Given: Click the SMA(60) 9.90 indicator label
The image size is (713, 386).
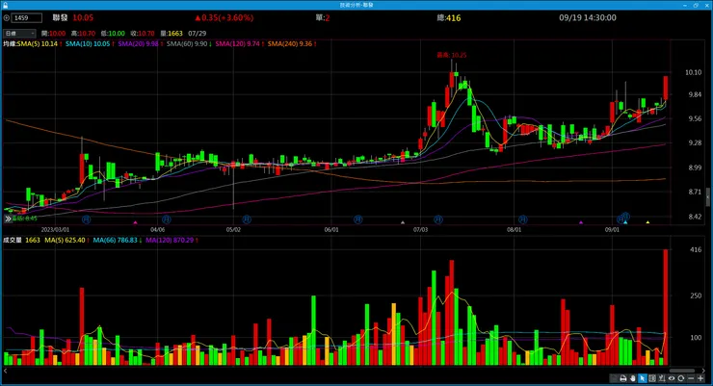Looking at the screenshot, I should click(189, 44).
